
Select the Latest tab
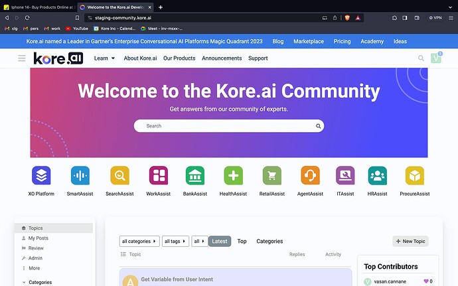[220, 242]
